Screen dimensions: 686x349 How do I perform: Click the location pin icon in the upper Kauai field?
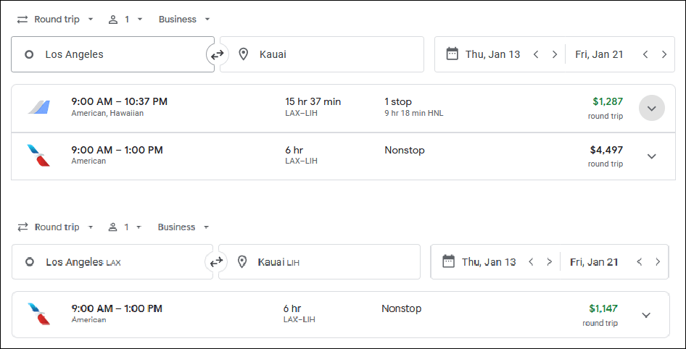(x=244, y=54)
